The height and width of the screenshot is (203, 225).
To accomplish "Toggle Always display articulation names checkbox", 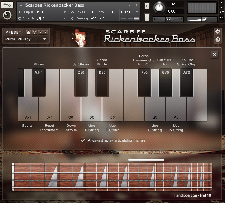I will (x=83, y=140).
